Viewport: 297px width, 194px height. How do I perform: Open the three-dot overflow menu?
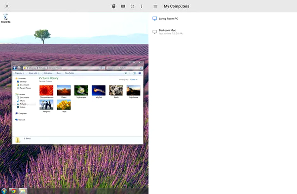tap(141, 6)
